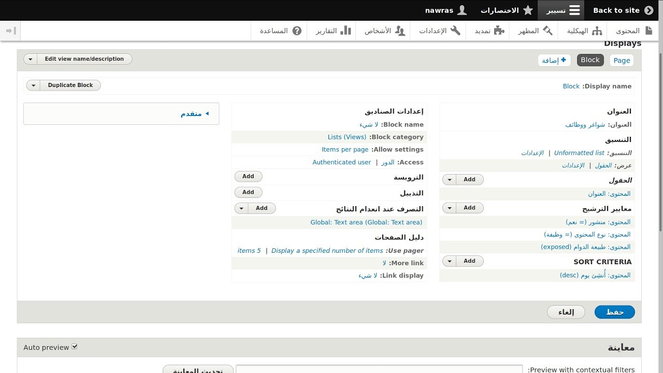This screenshot has width=663, height=373.
Task: Add a sort criterion in SORT CRITERIA
Action: point(470,262)
